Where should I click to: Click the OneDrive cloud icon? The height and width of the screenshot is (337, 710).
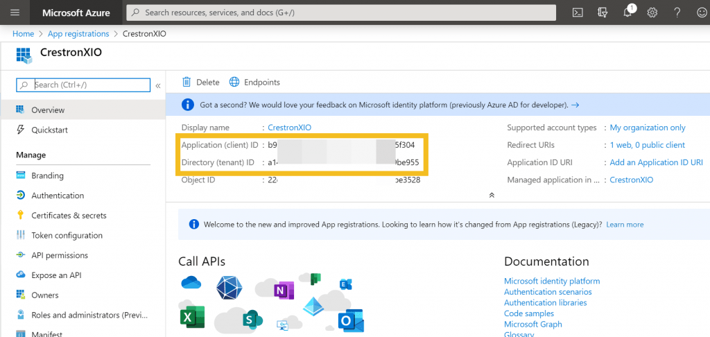click(x=191, y=283)
